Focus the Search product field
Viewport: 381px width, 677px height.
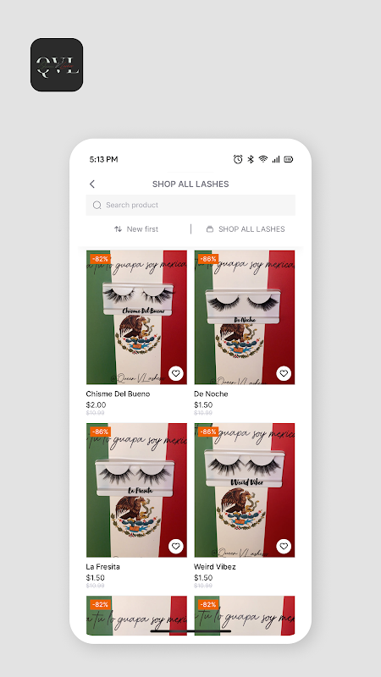(x=190, y=205)
